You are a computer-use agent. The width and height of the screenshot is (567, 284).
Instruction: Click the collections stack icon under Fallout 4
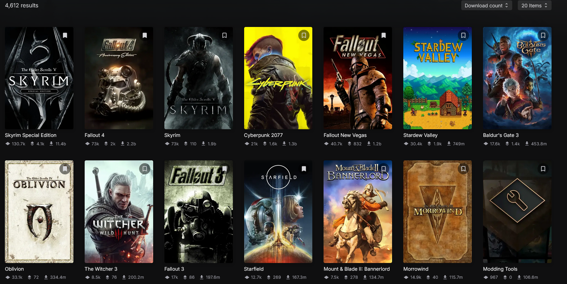(106, 144)
